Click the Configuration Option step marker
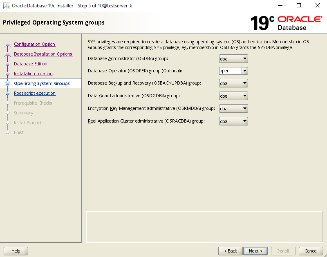The width and height of the screenshot is (327, 257). pyautogui.click(x=7, y=45)
